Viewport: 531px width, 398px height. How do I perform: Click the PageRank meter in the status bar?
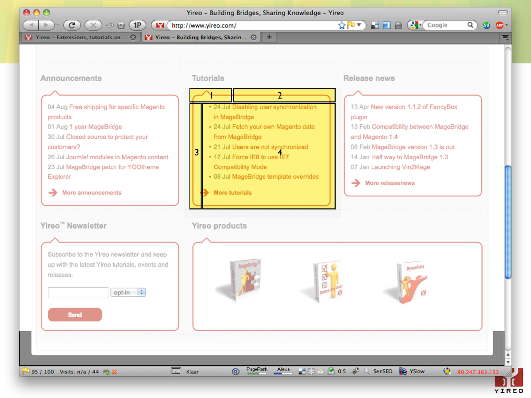[x=257, y=371]
